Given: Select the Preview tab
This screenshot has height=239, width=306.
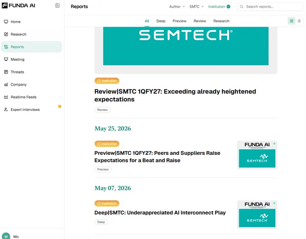Looking at the screenshot, I should (x=180, y=21).
